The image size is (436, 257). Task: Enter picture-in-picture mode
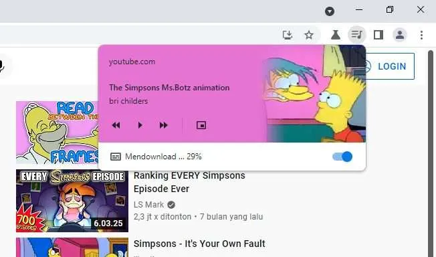201,125
